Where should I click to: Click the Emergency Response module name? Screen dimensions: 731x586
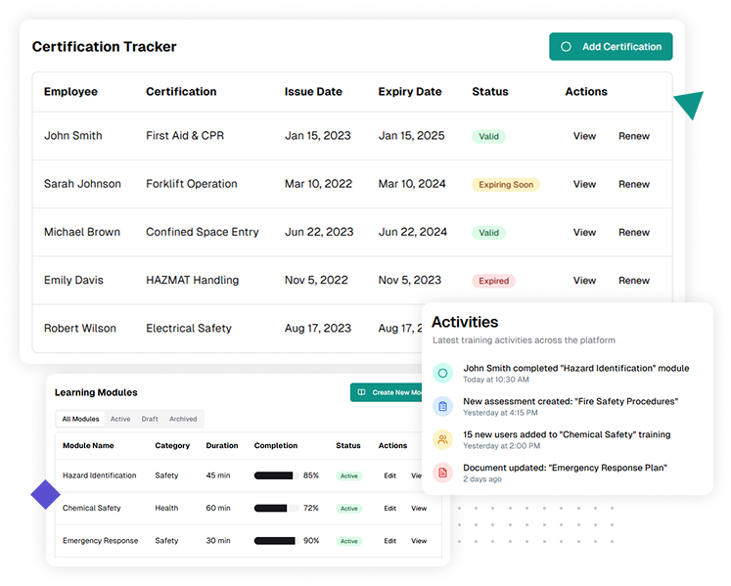100,541
